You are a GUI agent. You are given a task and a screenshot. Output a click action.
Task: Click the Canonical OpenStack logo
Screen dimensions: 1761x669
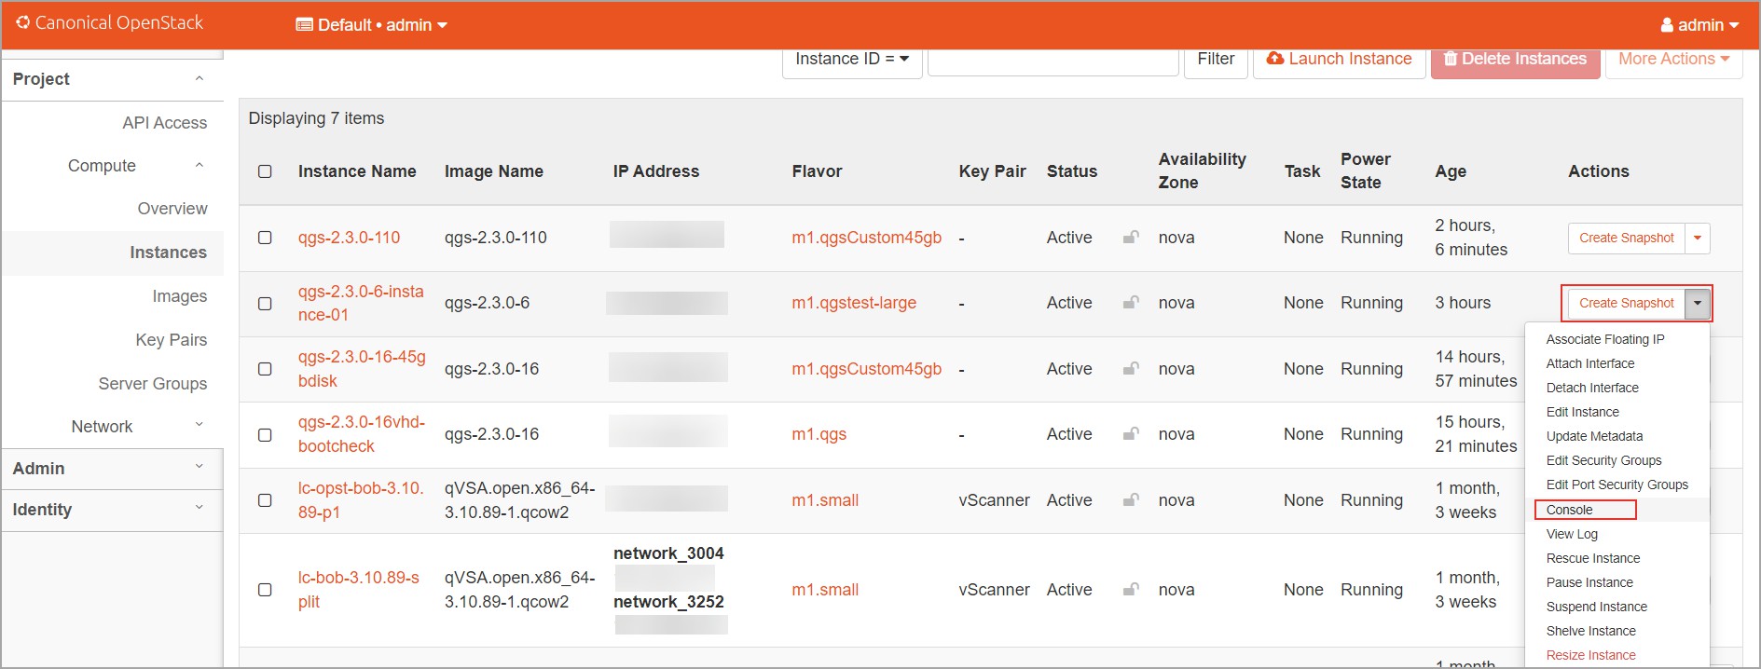(x=109, y=23)
